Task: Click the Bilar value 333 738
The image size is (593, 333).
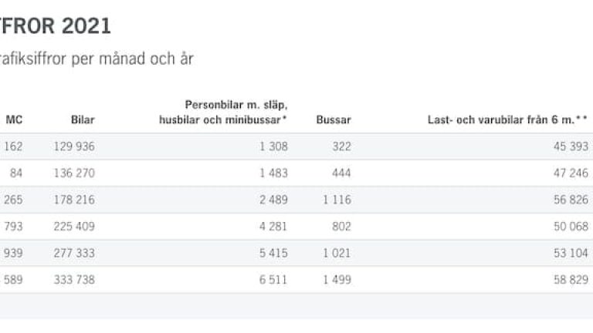Action: pos(74,280)
